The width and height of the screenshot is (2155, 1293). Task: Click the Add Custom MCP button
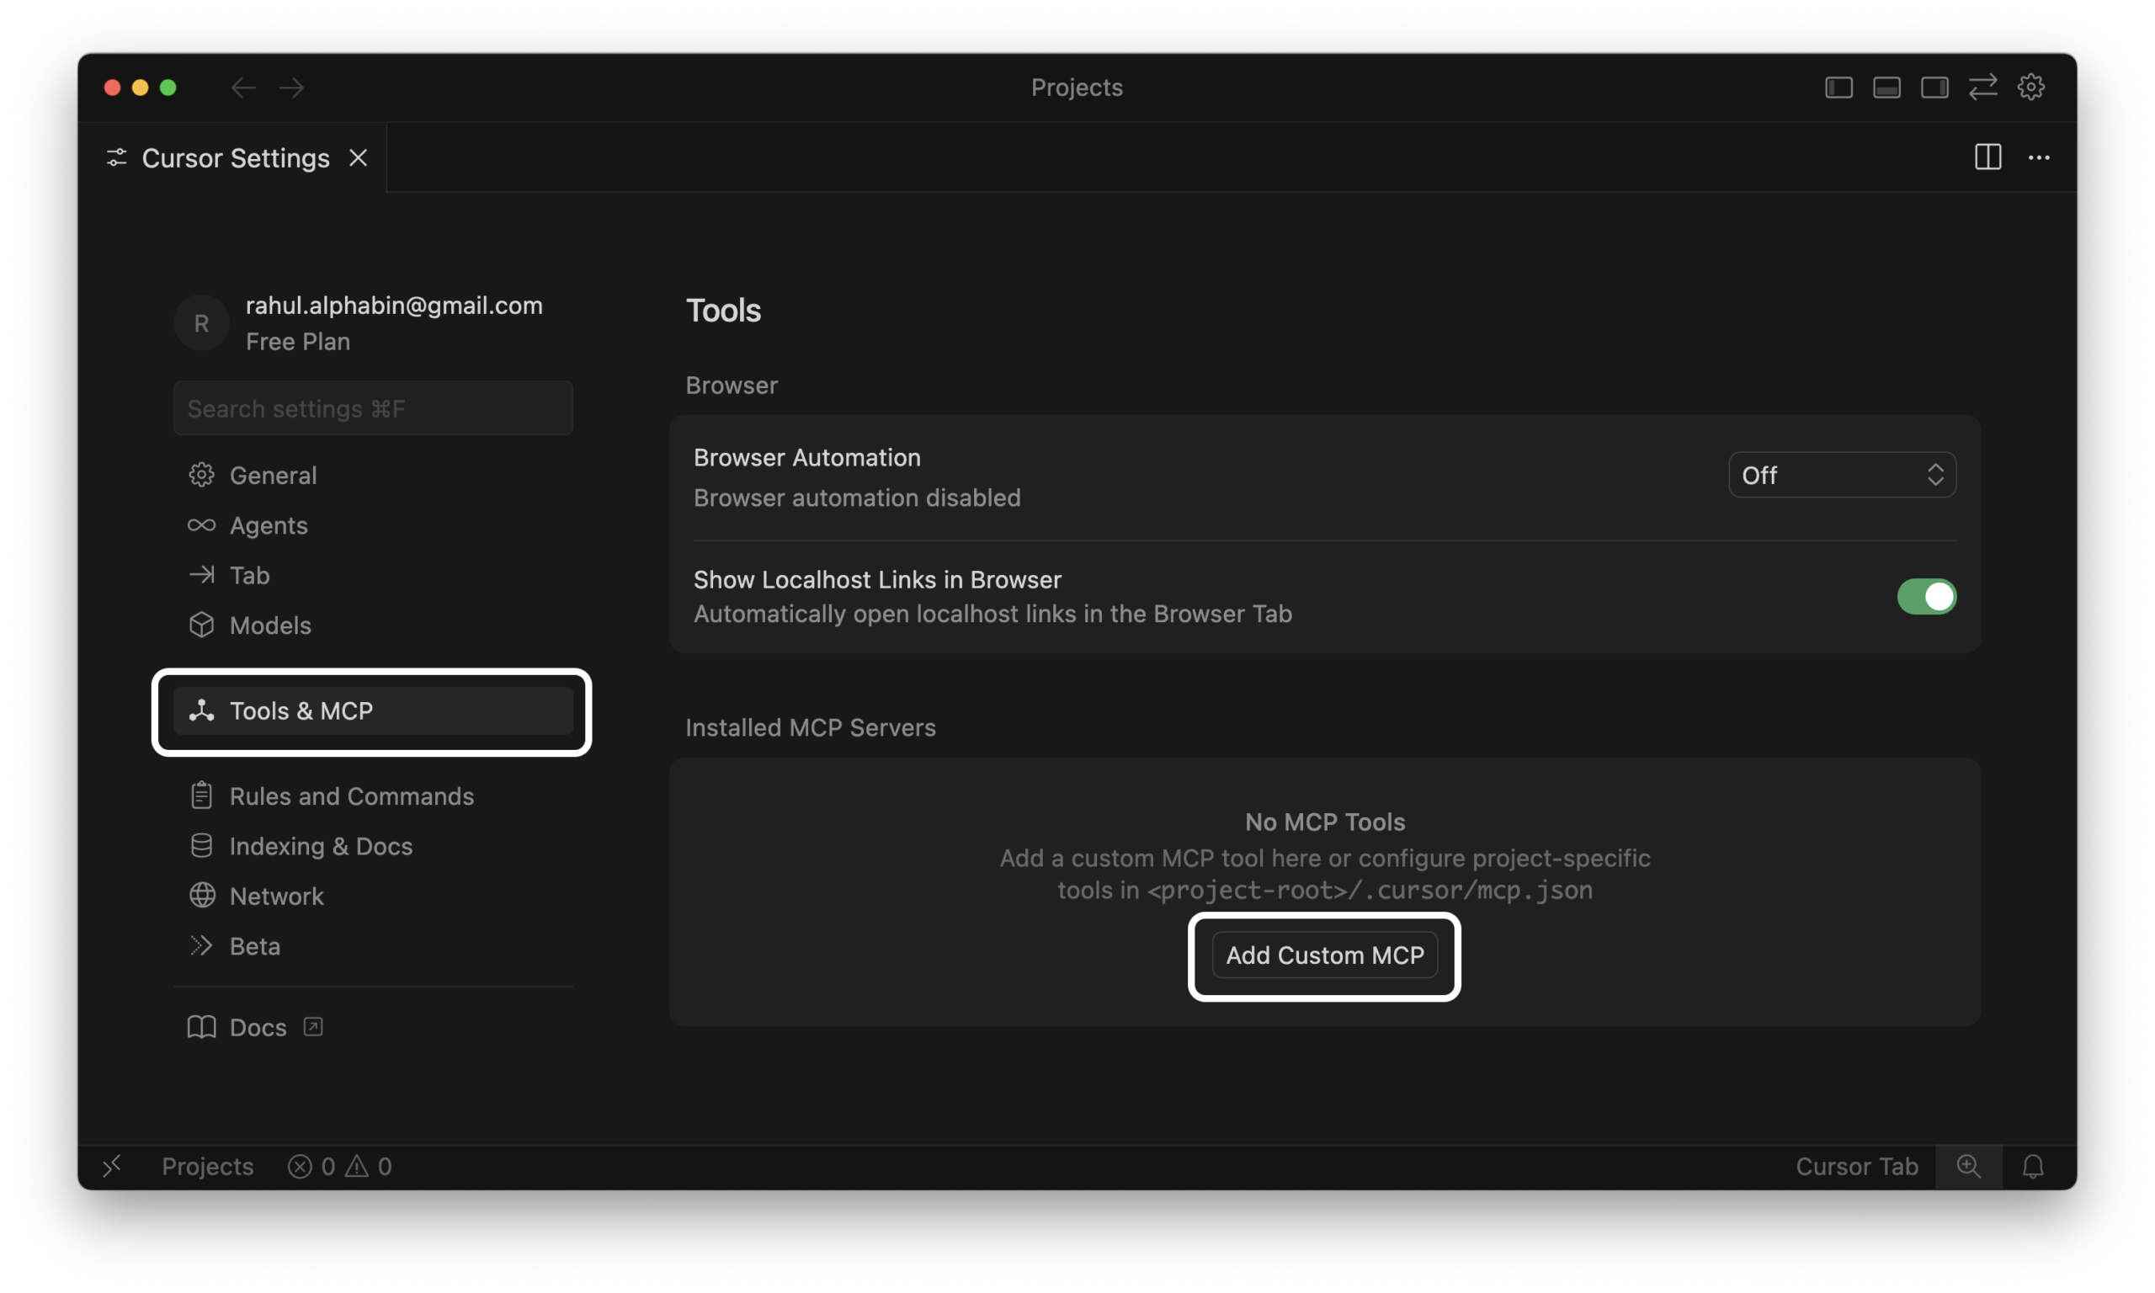point(1325,955)
